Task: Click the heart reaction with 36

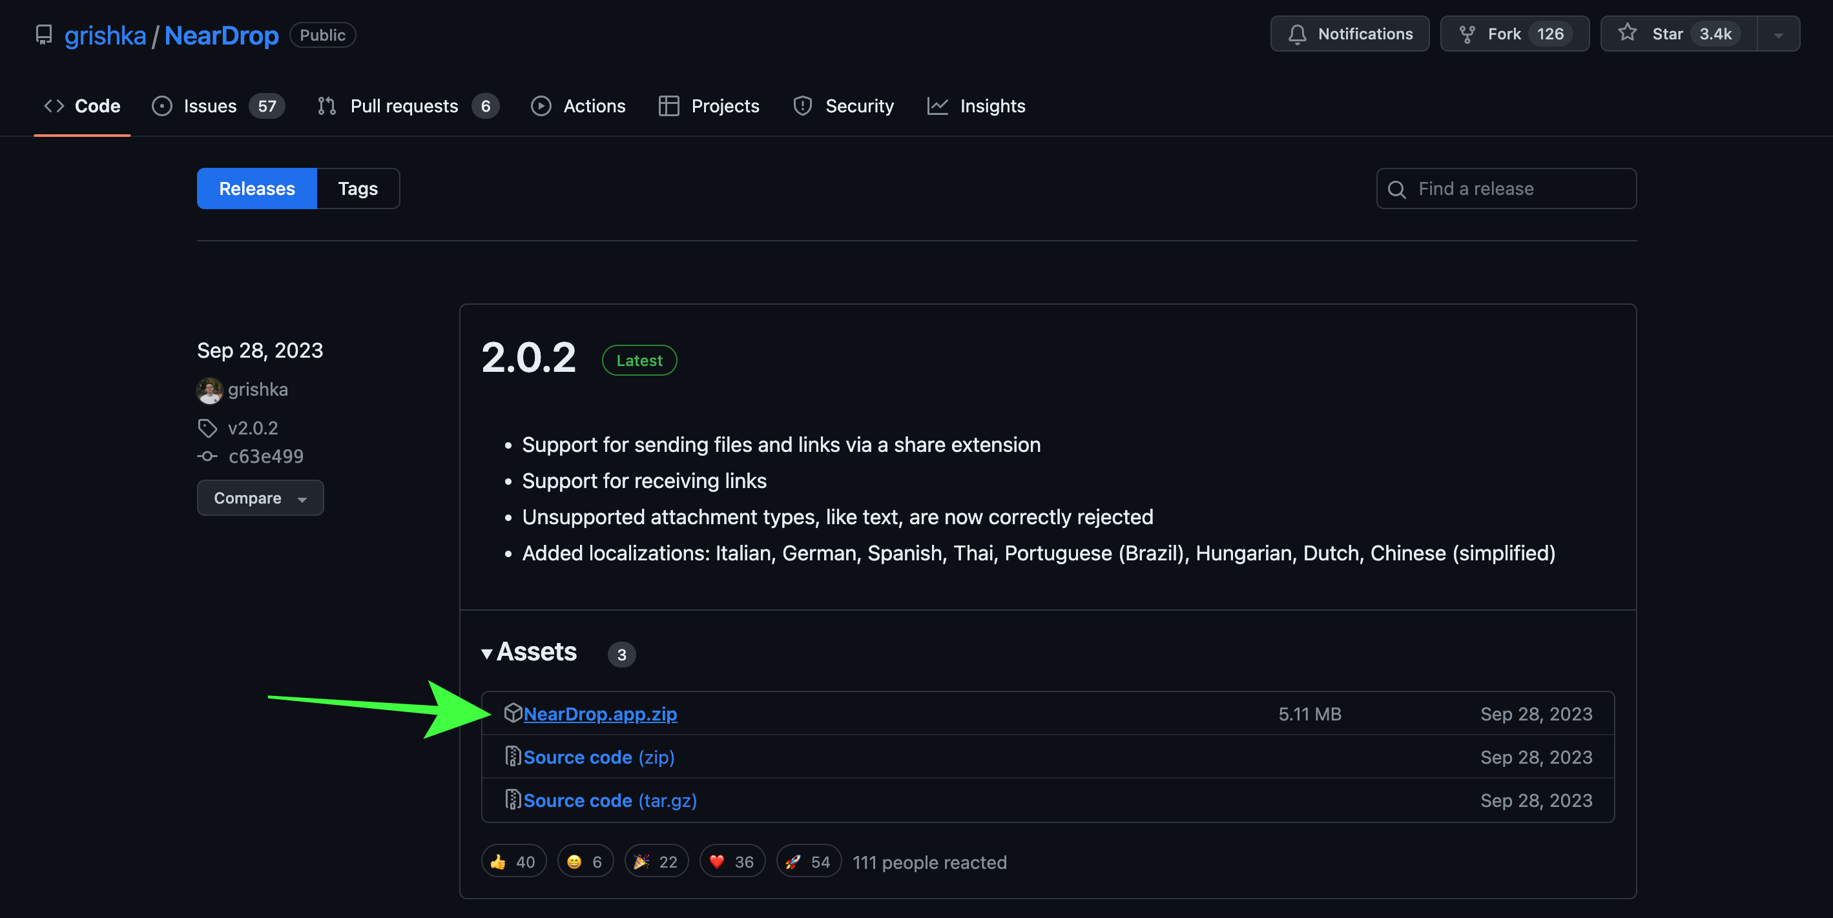Action: [732, 862]
